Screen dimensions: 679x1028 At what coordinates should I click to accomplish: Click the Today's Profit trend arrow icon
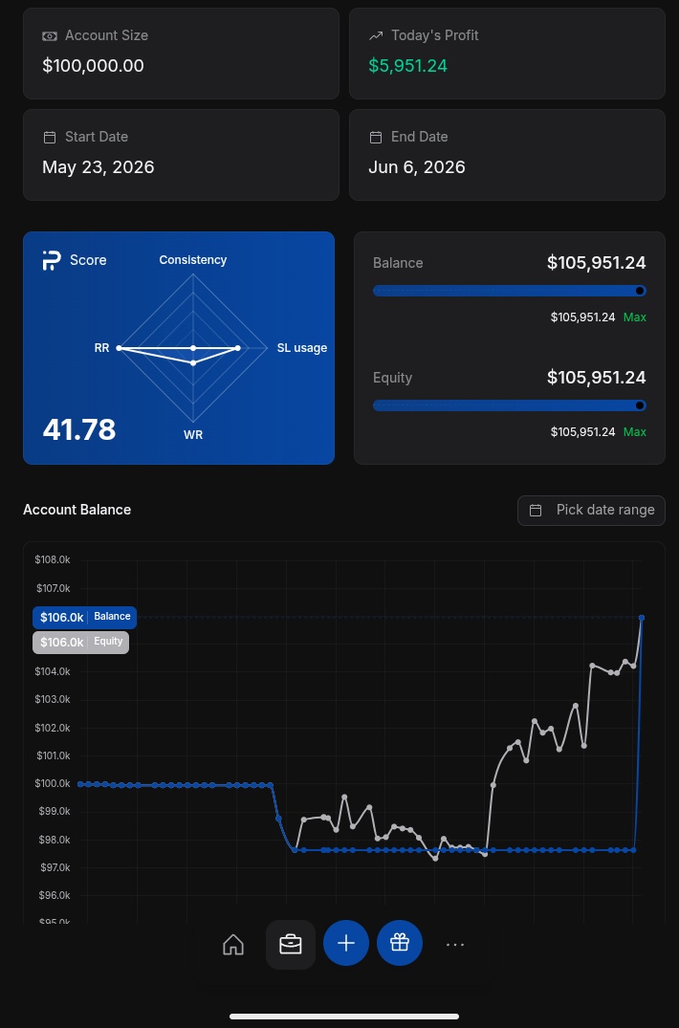click(376, 36)
